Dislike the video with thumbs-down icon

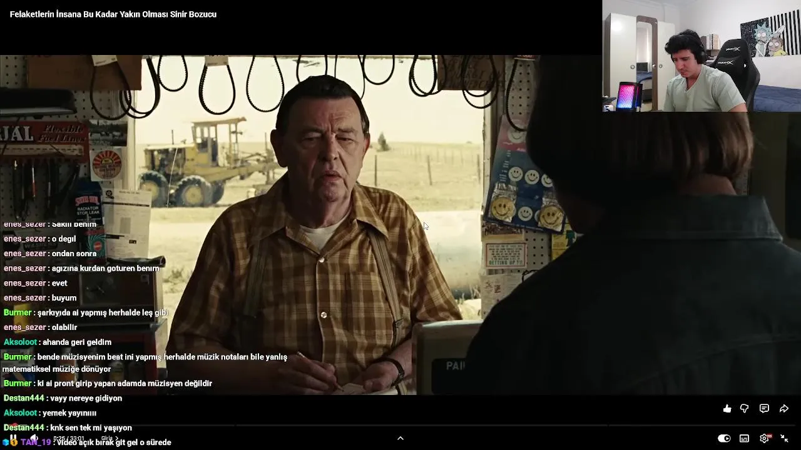744,409
